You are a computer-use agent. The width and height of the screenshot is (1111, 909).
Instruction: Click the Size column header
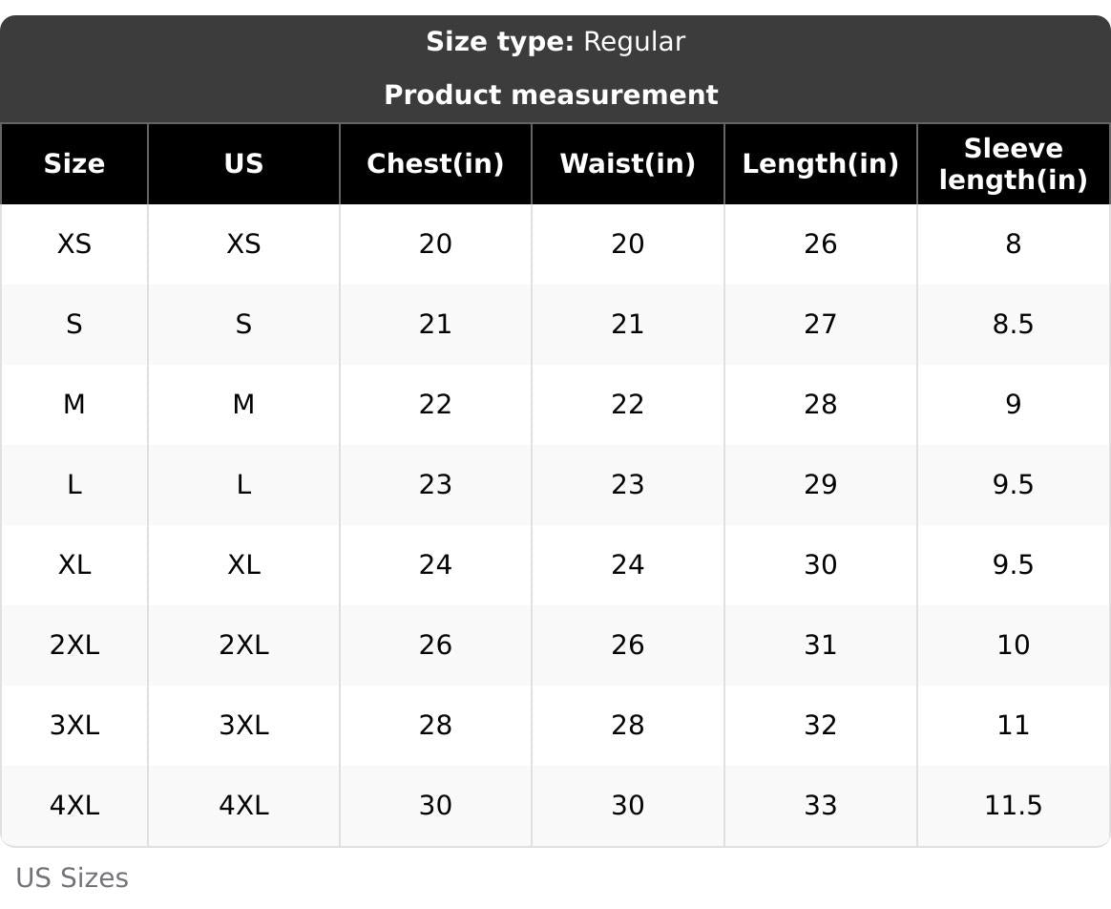pyautogui.click(x=74, y=164)
